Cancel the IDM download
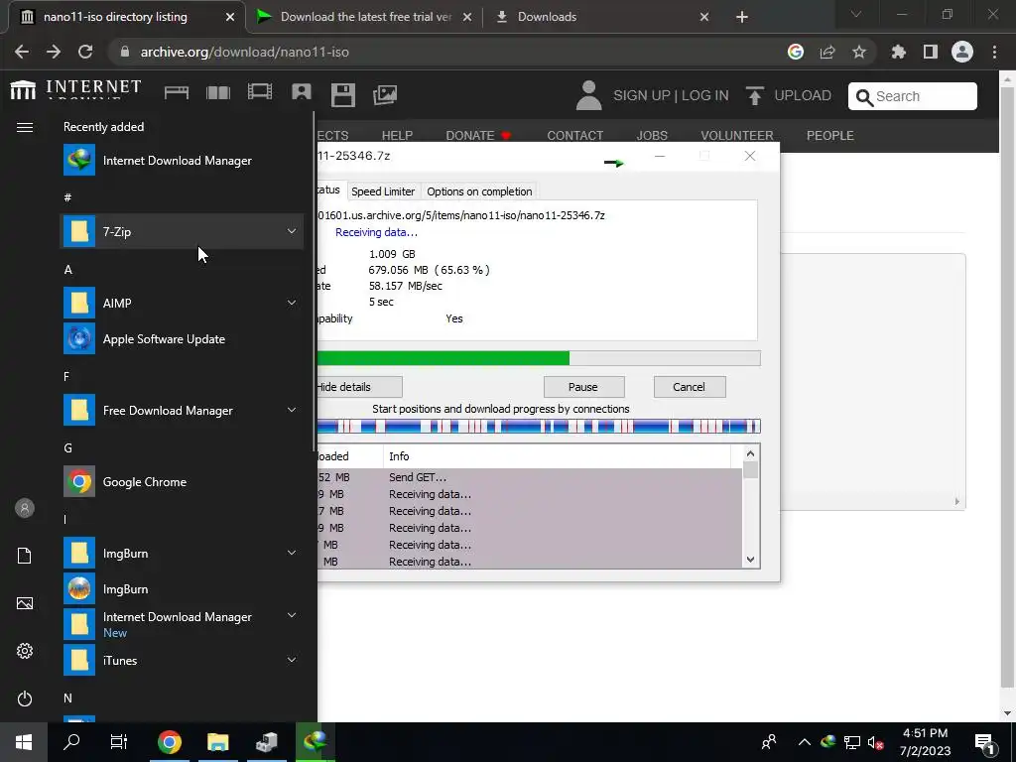The height and width of the screenshot is (762, 1016). [690, 387]
